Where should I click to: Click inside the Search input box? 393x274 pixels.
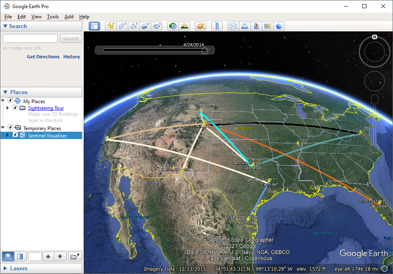point(30,38)
